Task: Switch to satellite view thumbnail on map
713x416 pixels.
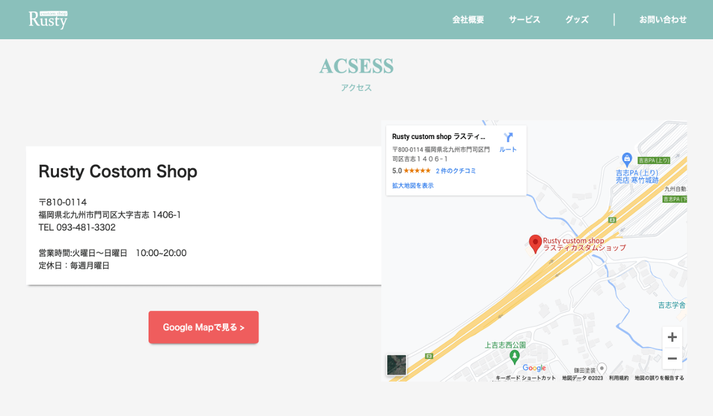Action: 396,365
